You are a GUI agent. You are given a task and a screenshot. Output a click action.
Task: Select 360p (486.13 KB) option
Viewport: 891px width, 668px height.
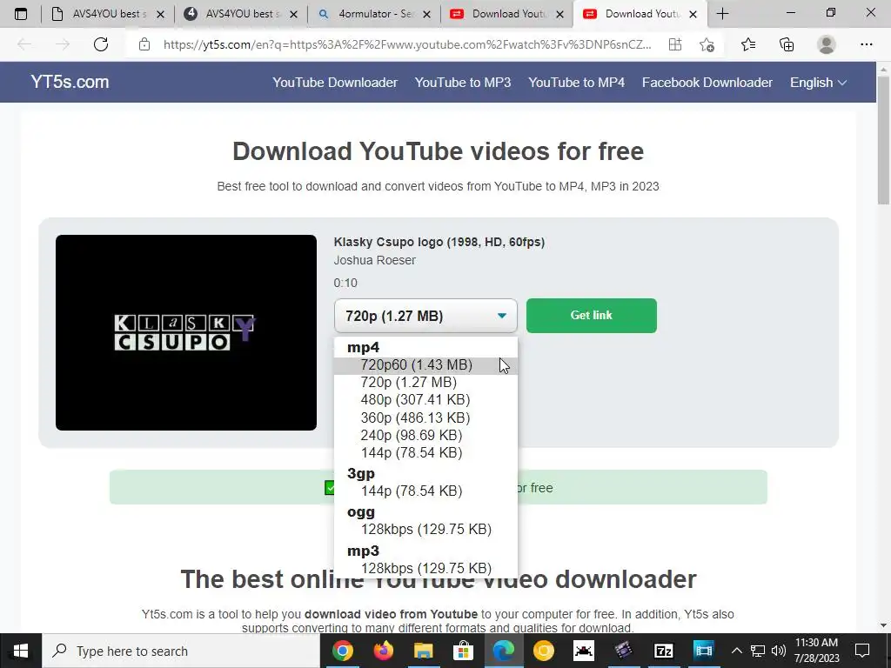pyautogui.click(x=425, y=417)
